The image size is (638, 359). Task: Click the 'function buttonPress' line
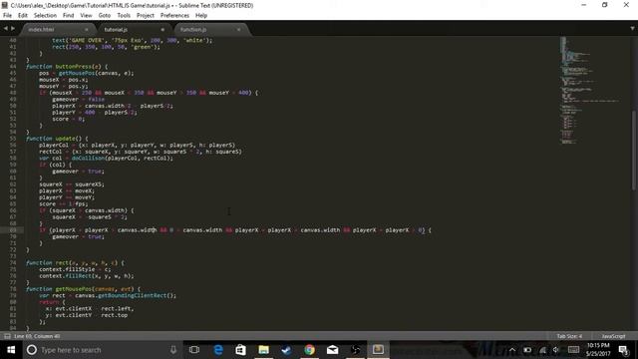[67, 67]
